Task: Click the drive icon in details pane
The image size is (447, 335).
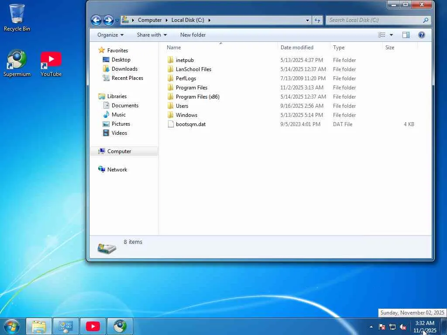Action: (107, 248)
